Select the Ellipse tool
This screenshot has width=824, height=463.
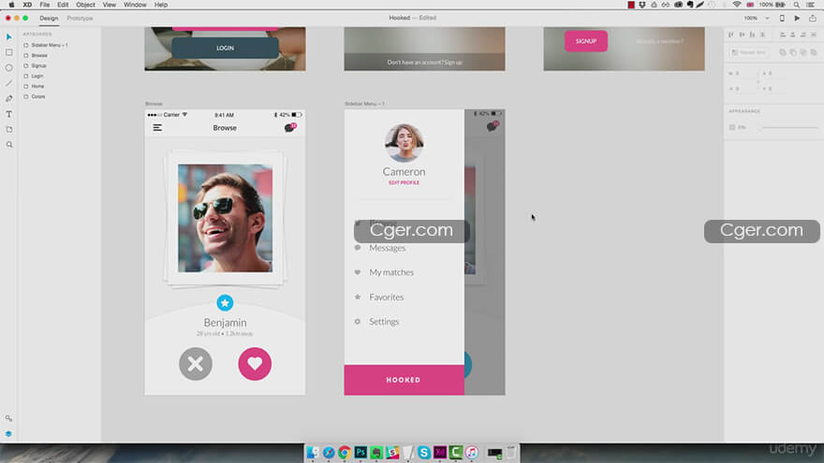click(x=9, y=67)
